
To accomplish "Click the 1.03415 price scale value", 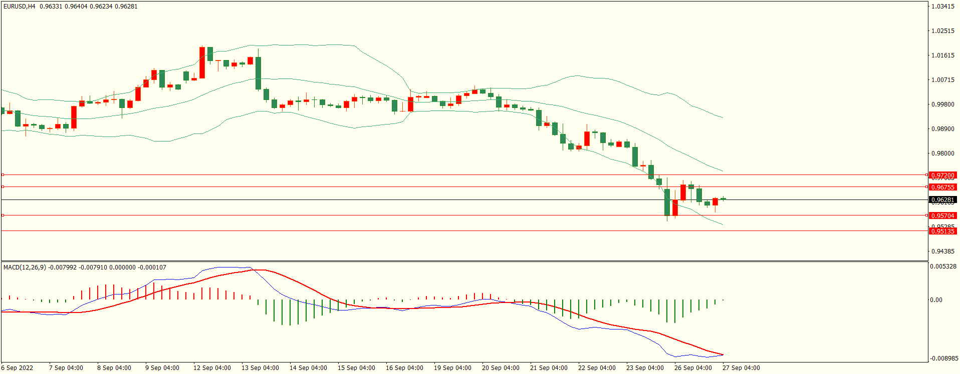I will [x=942, y=6].
